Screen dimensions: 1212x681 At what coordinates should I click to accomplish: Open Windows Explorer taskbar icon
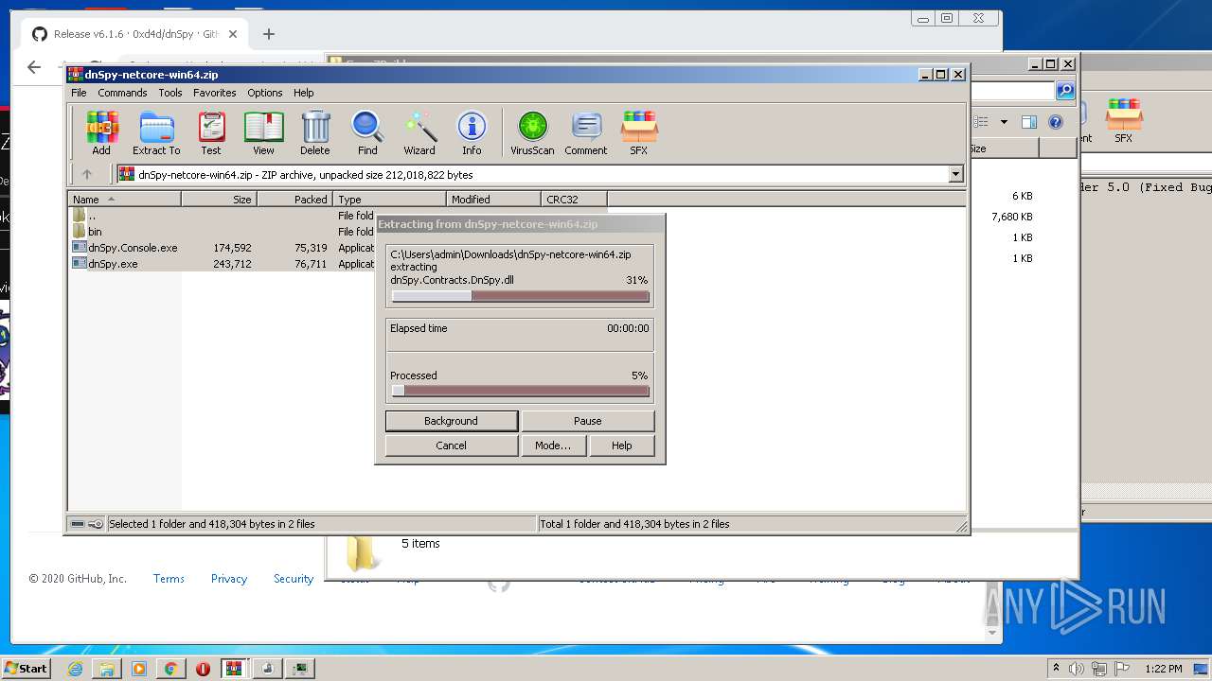[x=107, y=669]
